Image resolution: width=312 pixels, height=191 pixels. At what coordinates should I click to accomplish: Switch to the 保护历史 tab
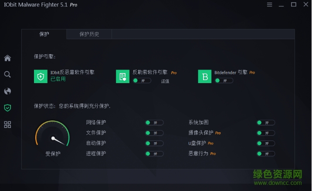89,34
